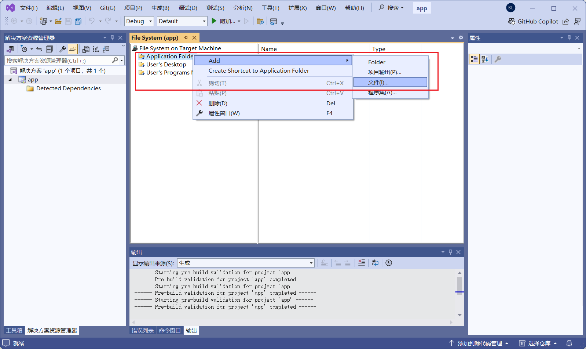This screenshot has width=586, height=349.
Task: Open the Debug configuration dropdown
Action: (139, 21)
